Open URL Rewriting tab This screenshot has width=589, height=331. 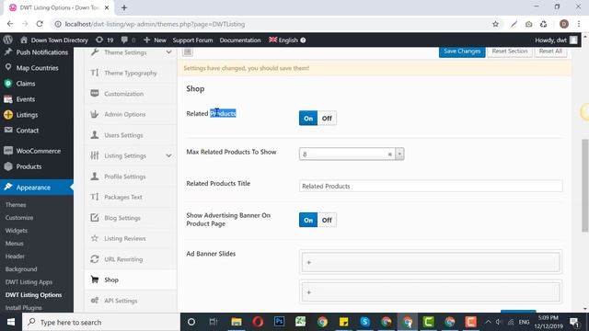point(131,259)
